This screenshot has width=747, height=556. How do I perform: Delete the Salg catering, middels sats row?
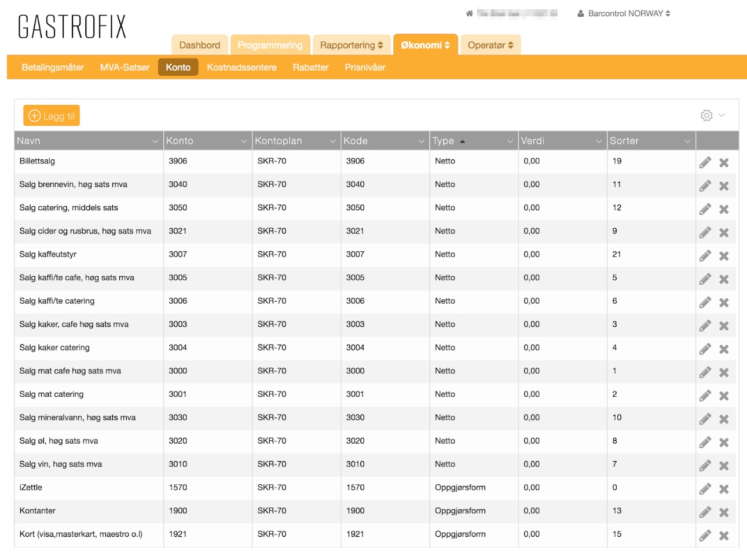[724, 209]
